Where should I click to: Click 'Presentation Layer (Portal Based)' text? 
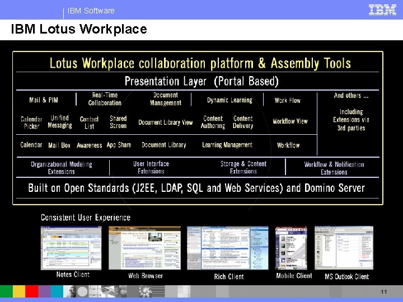coord(201,82)
